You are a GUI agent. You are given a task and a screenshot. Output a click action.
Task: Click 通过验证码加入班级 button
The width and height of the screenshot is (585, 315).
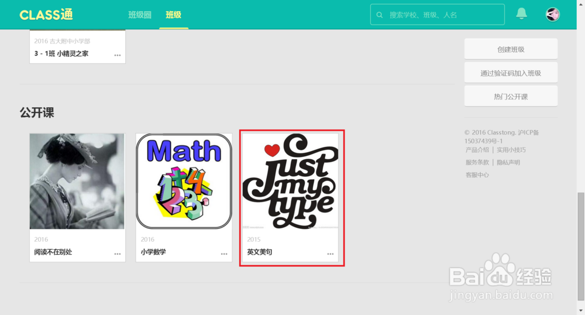pos(511,73)
